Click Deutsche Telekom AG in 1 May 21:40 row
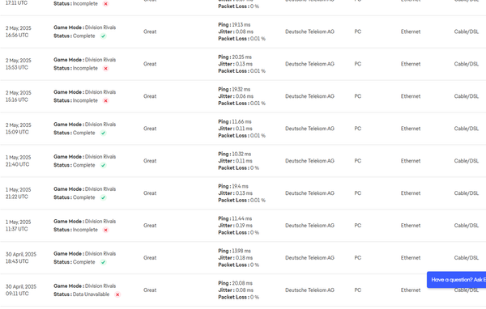This screenshot has height=309, width=486. point(309,161)
